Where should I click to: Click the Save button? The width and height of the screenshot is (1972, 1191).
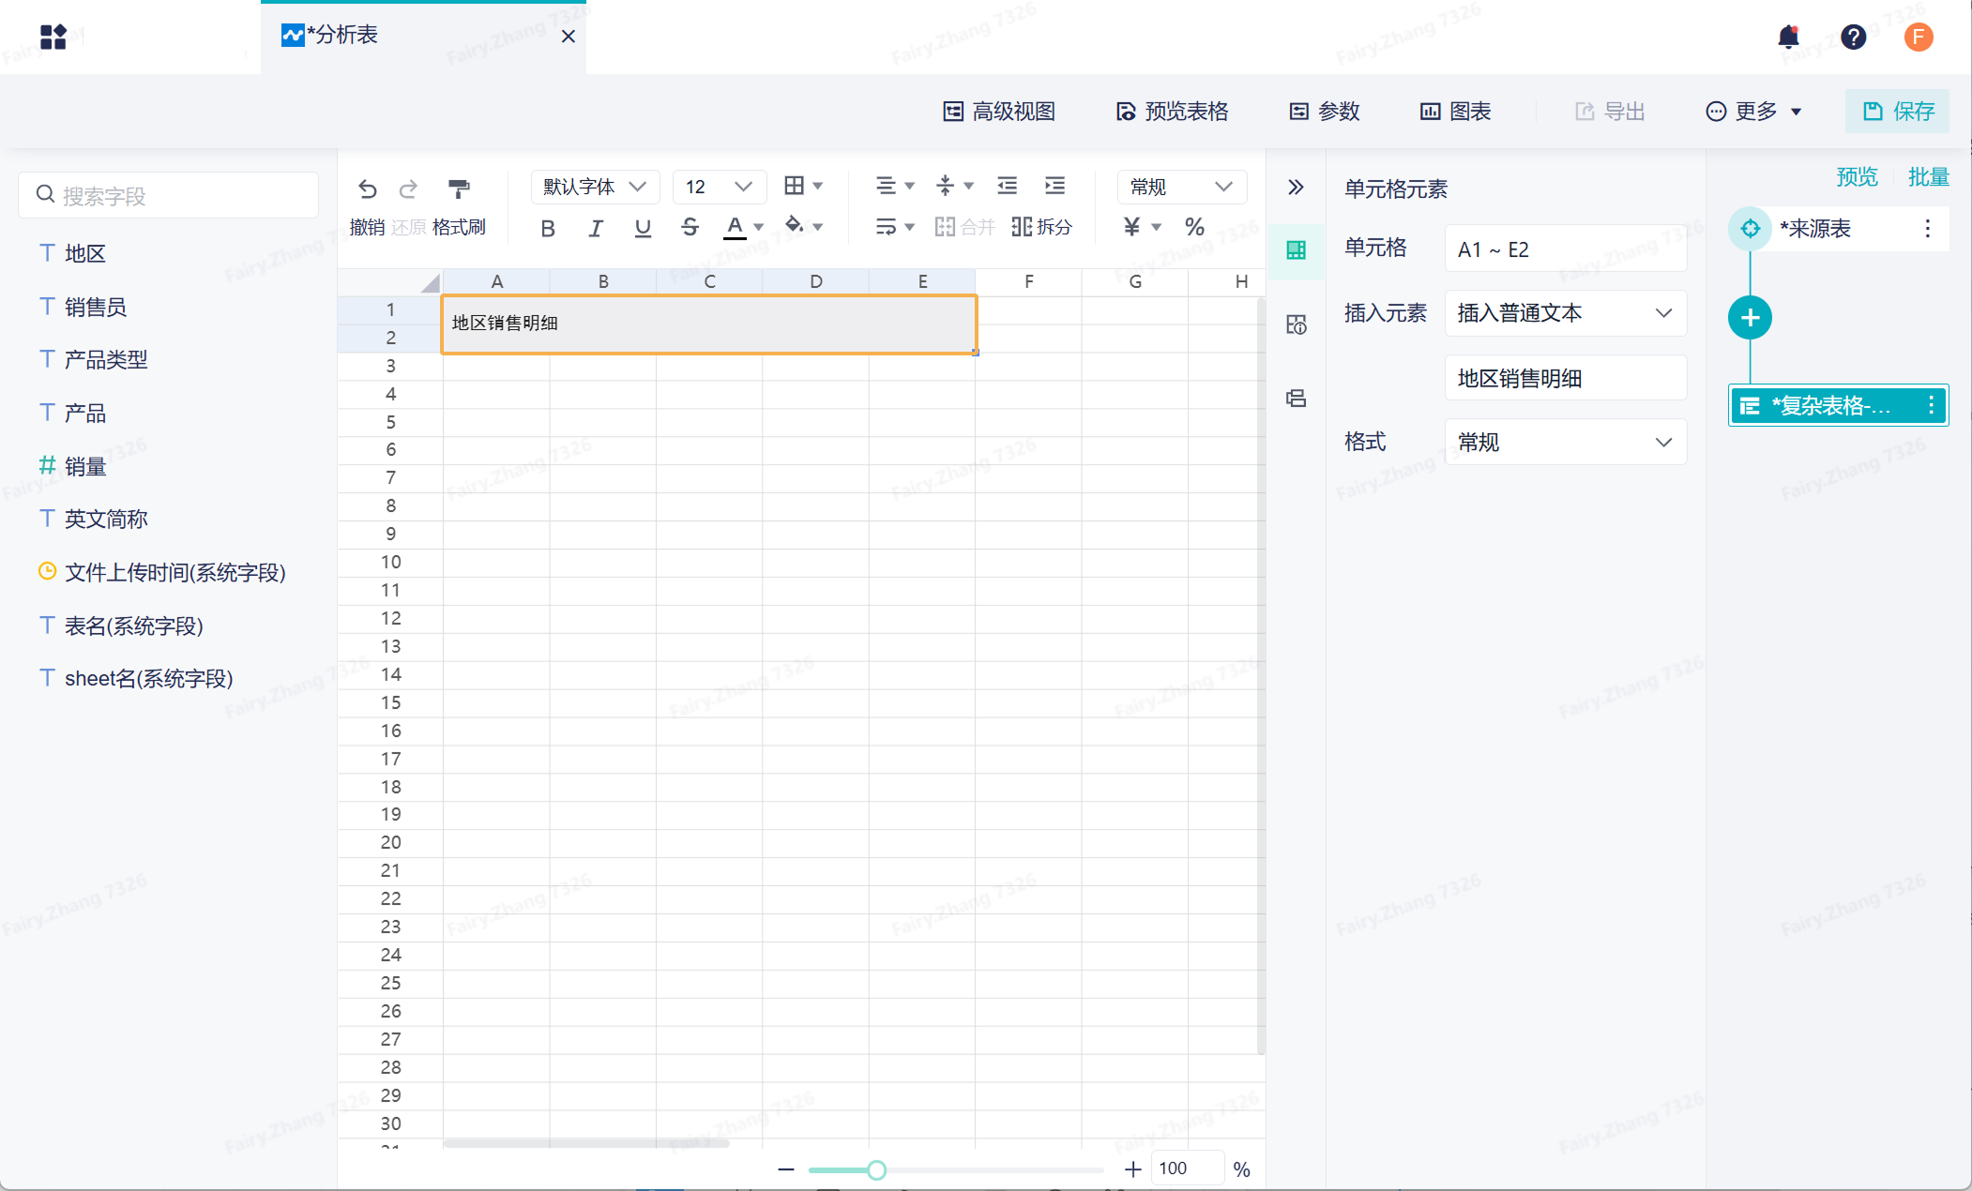click(x=1897, y=112)
